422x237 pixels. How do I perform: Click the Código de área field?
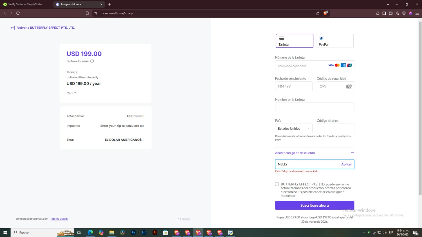click(335, 128)
